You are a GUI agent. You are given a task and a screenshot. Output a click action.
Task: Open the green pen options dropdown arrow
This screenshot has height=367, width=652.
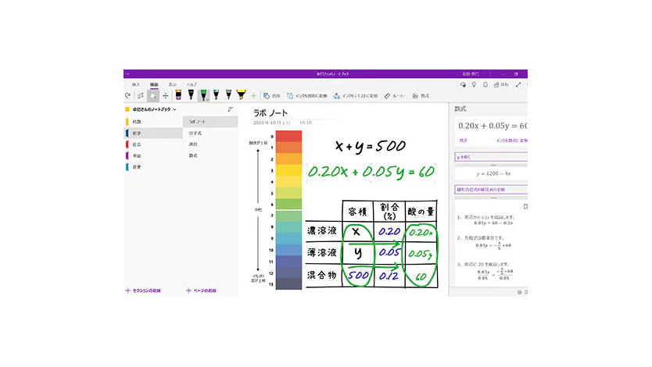coord(207,100)
